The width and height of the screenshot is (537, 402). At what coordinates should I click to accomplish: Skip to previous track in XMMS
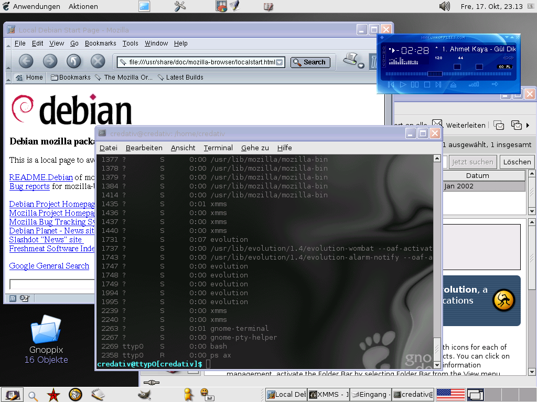click(391, 84)
